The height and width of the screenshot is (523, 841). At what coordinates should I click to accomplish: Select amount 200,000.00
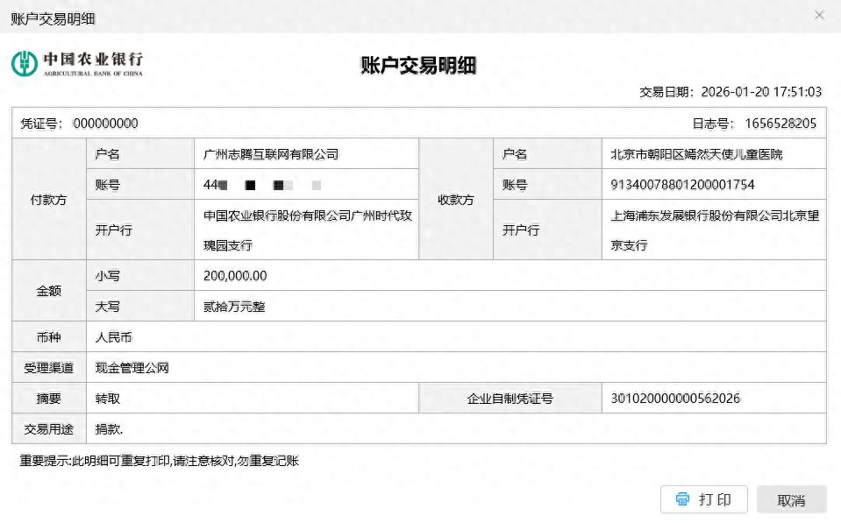(235, 276)
